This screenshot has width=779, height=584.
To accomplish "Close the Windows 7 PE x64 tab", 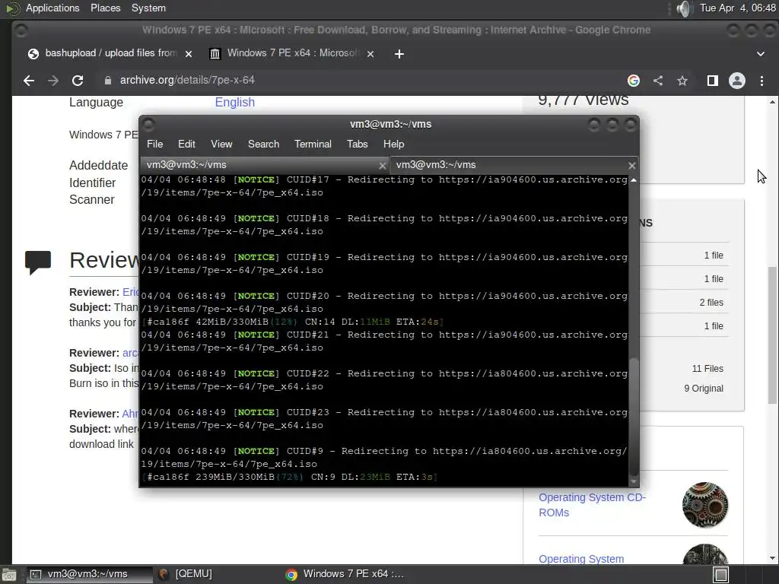I will (x=370, y=54).
